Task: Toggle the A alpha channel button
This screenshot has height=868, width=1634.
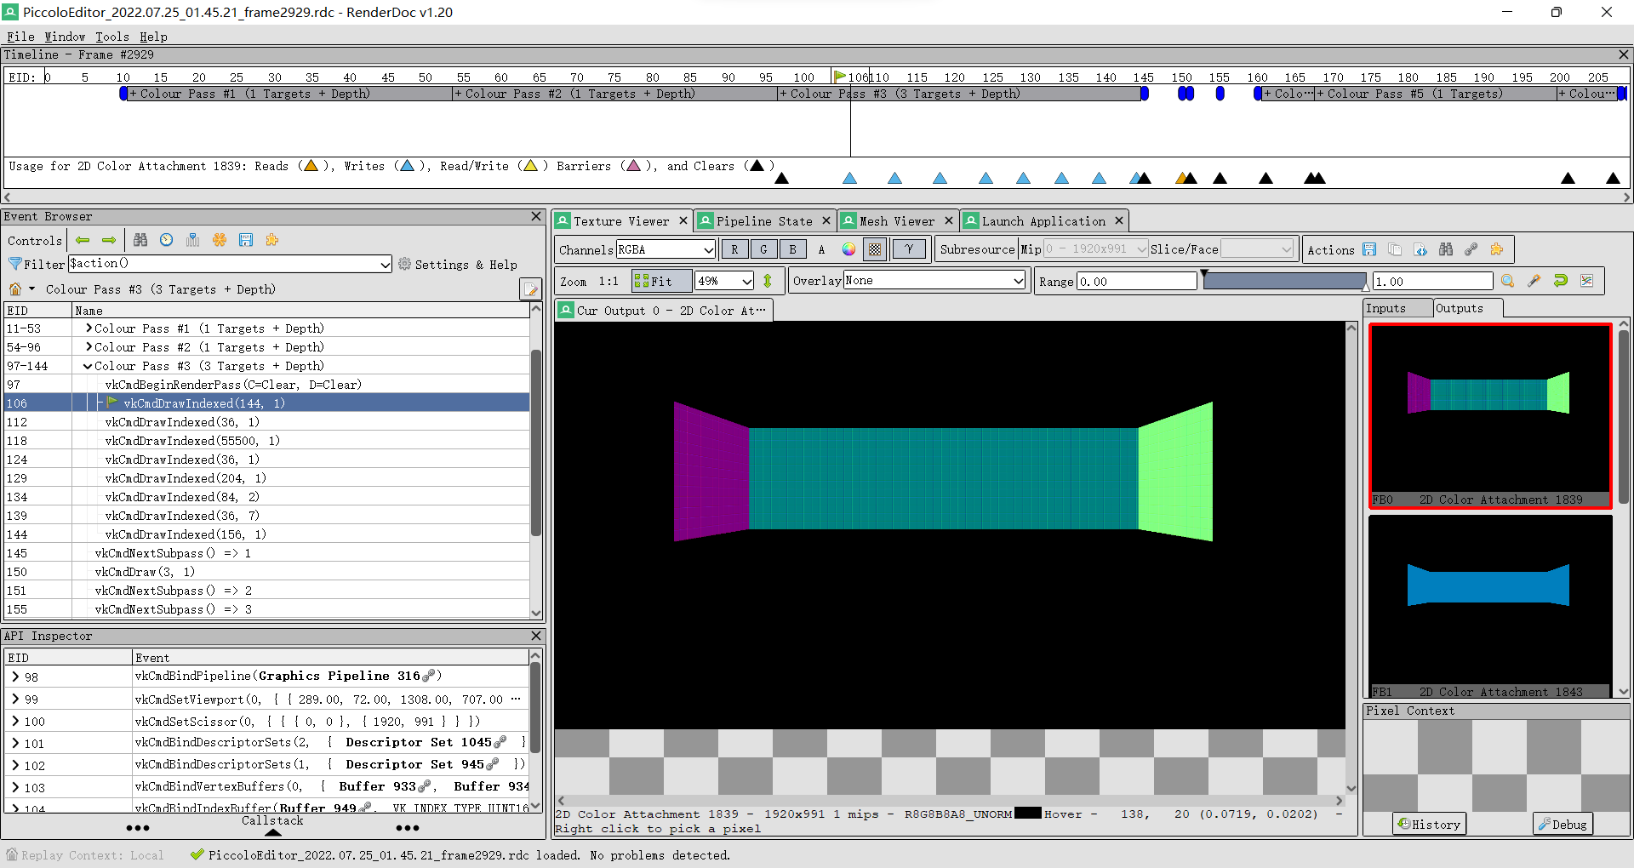Action: click(x=821, y=249)
